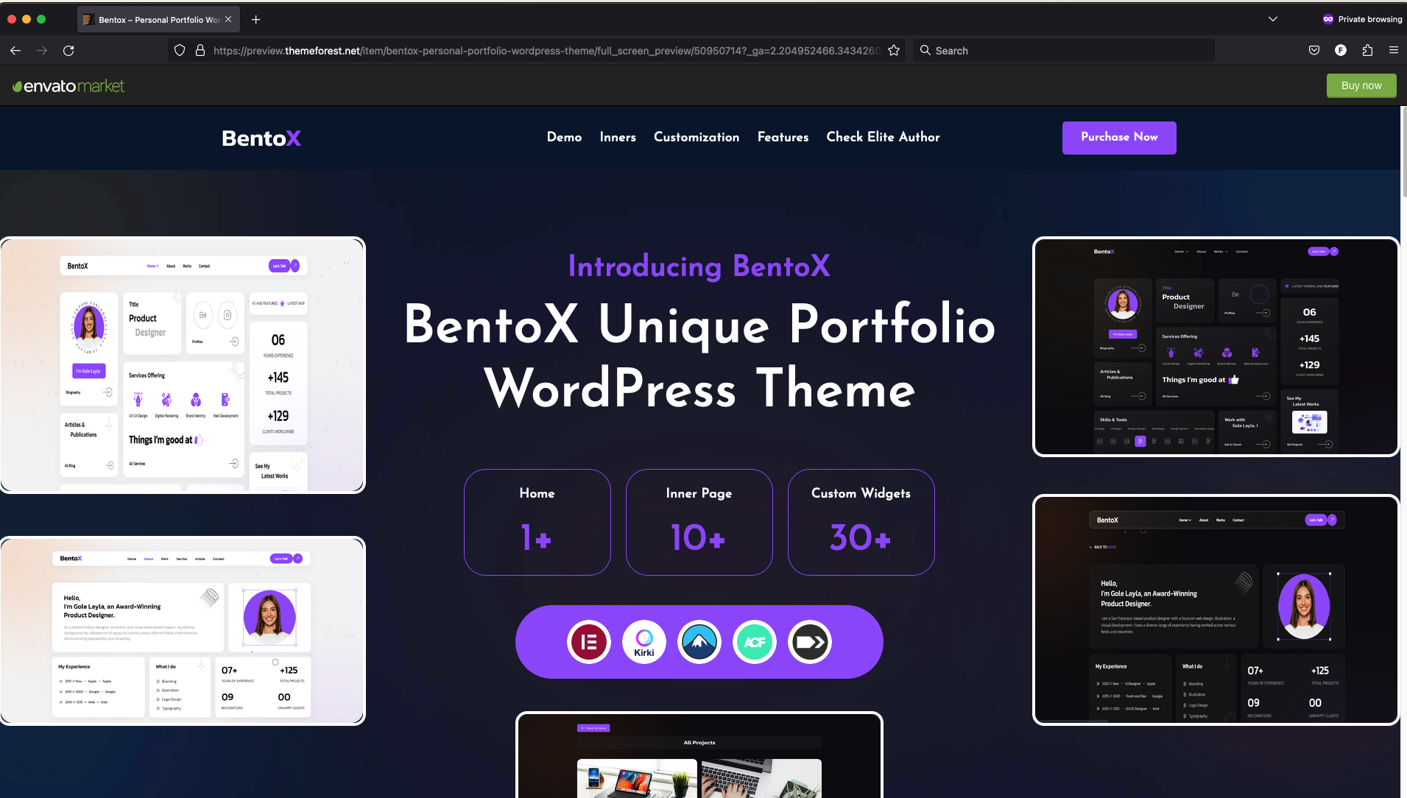Click the green Buy now button
The image size is (1407, 798).
point(1361,85)
